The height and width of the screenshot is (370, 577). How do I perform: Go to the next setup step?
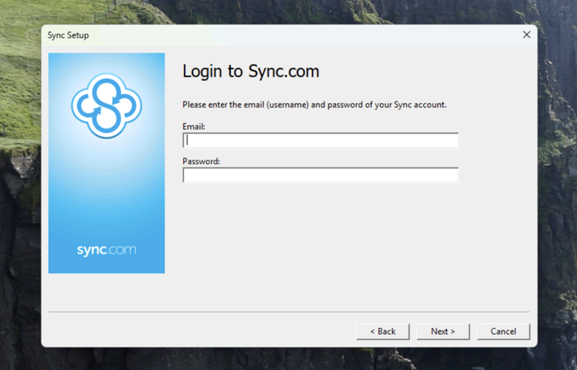click(443, 332)
